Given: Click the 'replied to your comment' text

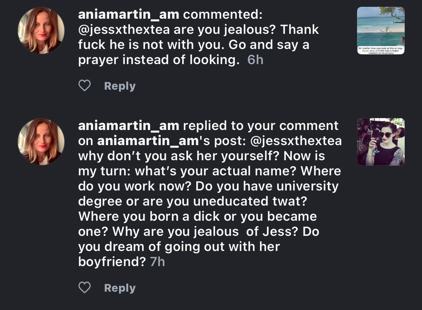Looking at the screenshot, I should pyautogui.click(x=261, y=126).
